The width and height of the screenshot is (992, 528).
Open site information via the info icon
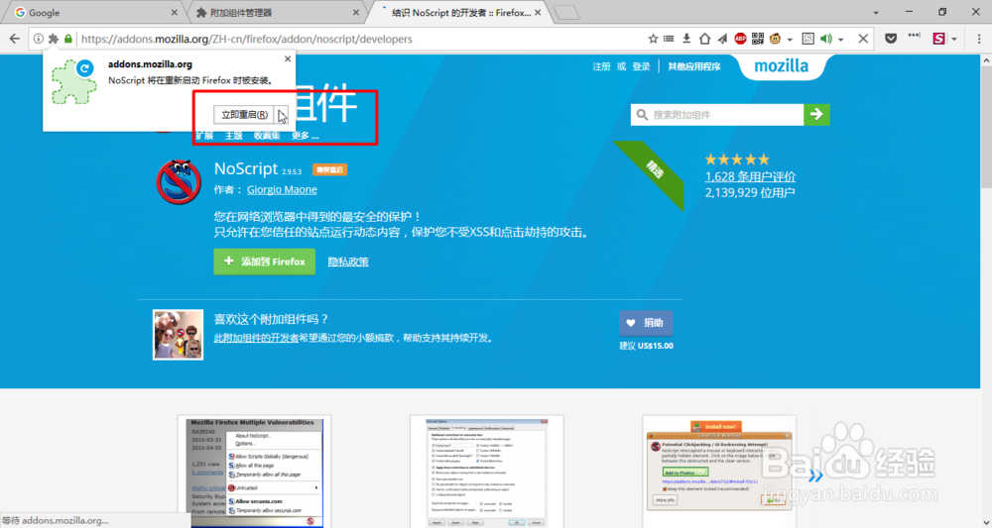pos(38,39)
